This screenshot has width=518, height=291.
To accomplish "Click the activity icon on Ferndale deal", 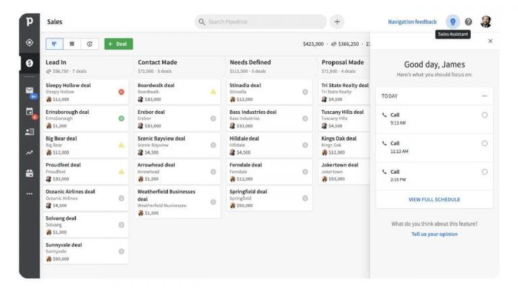I will 305,172.
